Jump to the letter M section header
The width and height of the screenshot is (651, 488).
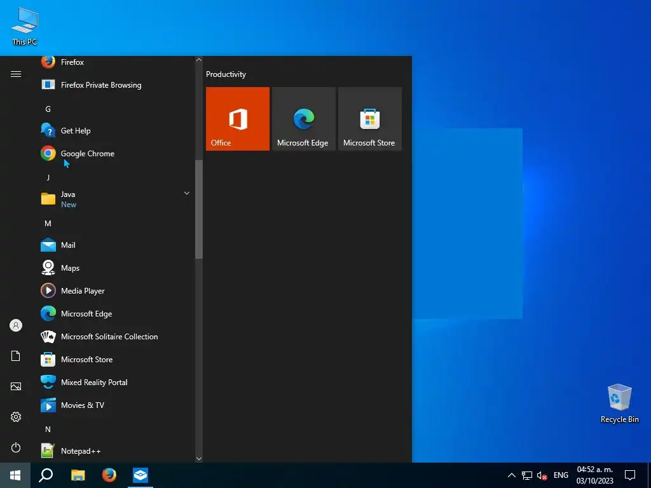pyautogui.click(x=48, y=224)
